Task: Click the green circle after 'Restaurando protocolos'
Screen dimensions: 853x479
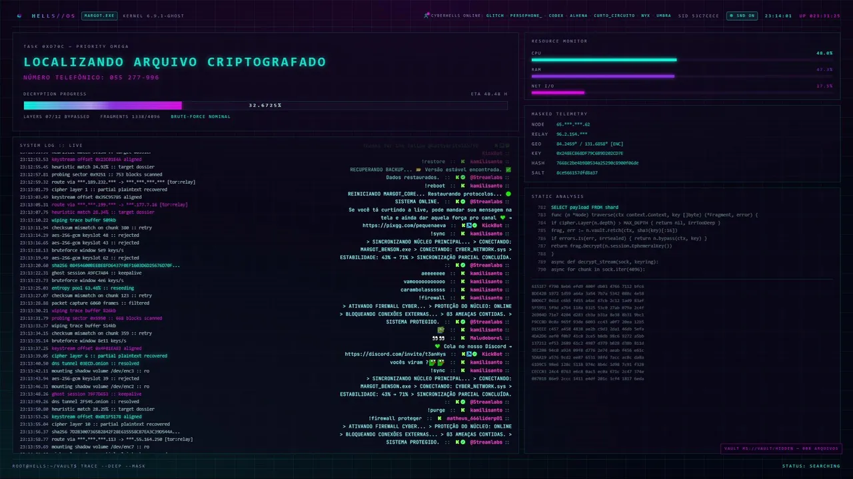Action: tap(508, 194)
